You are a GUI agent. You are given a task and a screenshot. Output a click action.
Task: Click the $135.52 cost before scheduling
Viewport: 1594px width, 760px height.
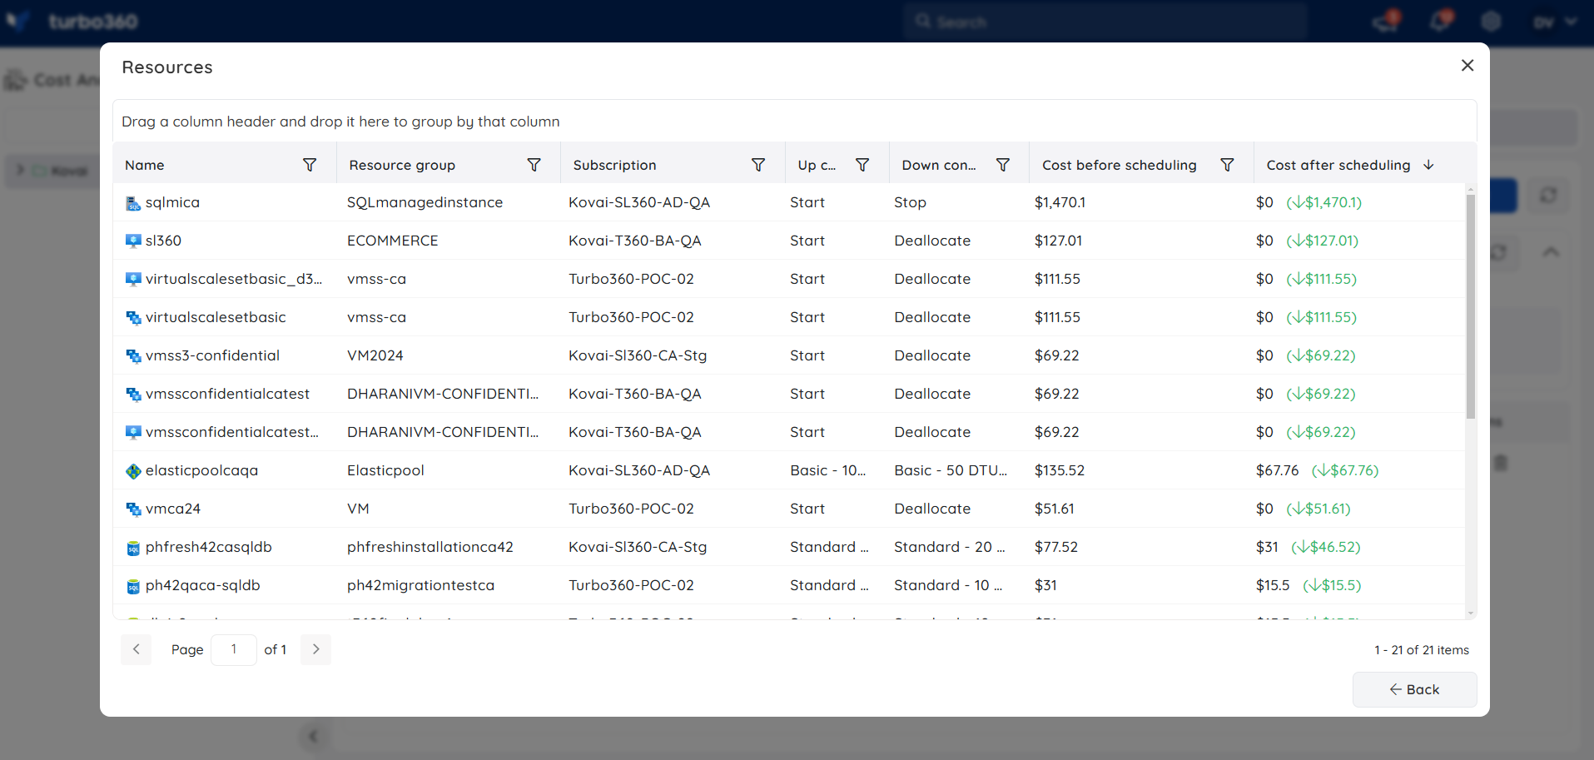(1060, 470)
